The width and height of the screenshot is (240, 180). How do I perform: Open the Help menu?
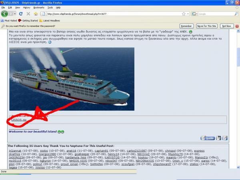tap(58, 8)
